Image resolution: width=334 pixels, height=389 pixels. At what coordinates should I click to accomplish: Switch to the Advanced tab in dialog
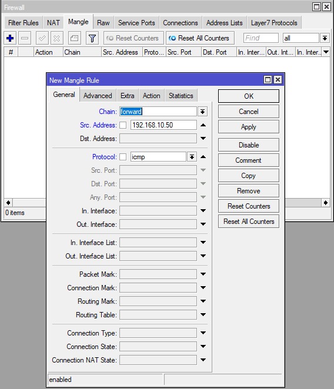(x=98, y=96)
